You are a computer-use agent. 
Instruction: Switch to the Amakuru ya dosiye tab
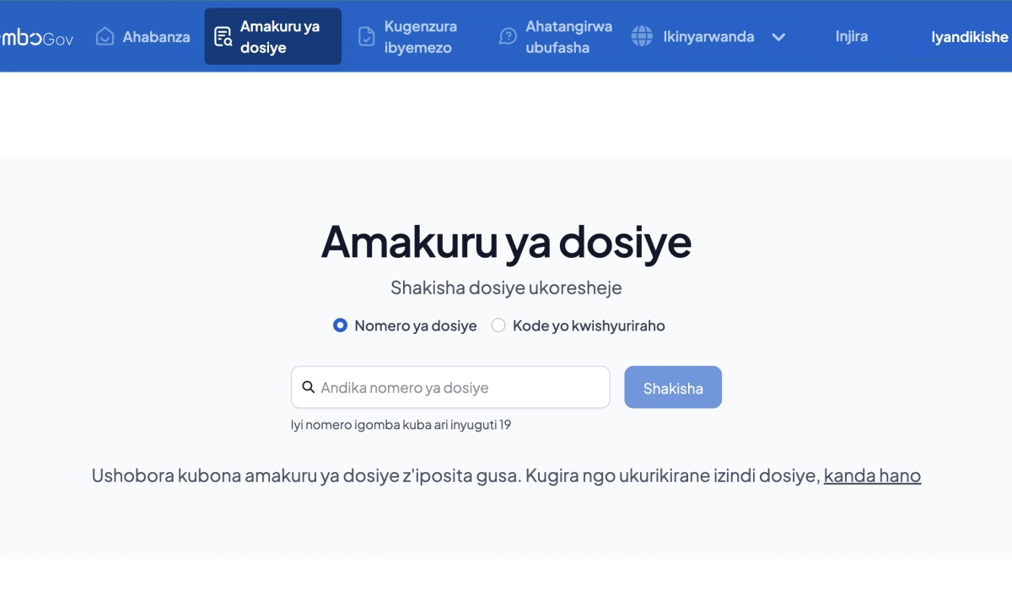coord(279,37)
